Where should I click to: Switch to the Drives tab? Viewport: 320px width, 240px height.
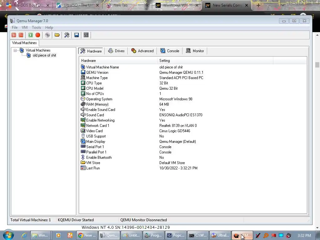point(116,51)
